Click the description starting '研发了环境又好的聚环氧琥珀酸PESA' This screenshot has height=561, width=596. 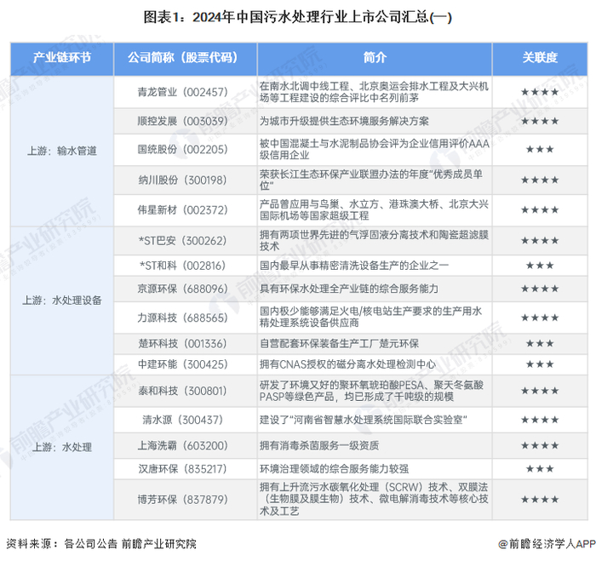pyautogui.click(x=371, y=391)
